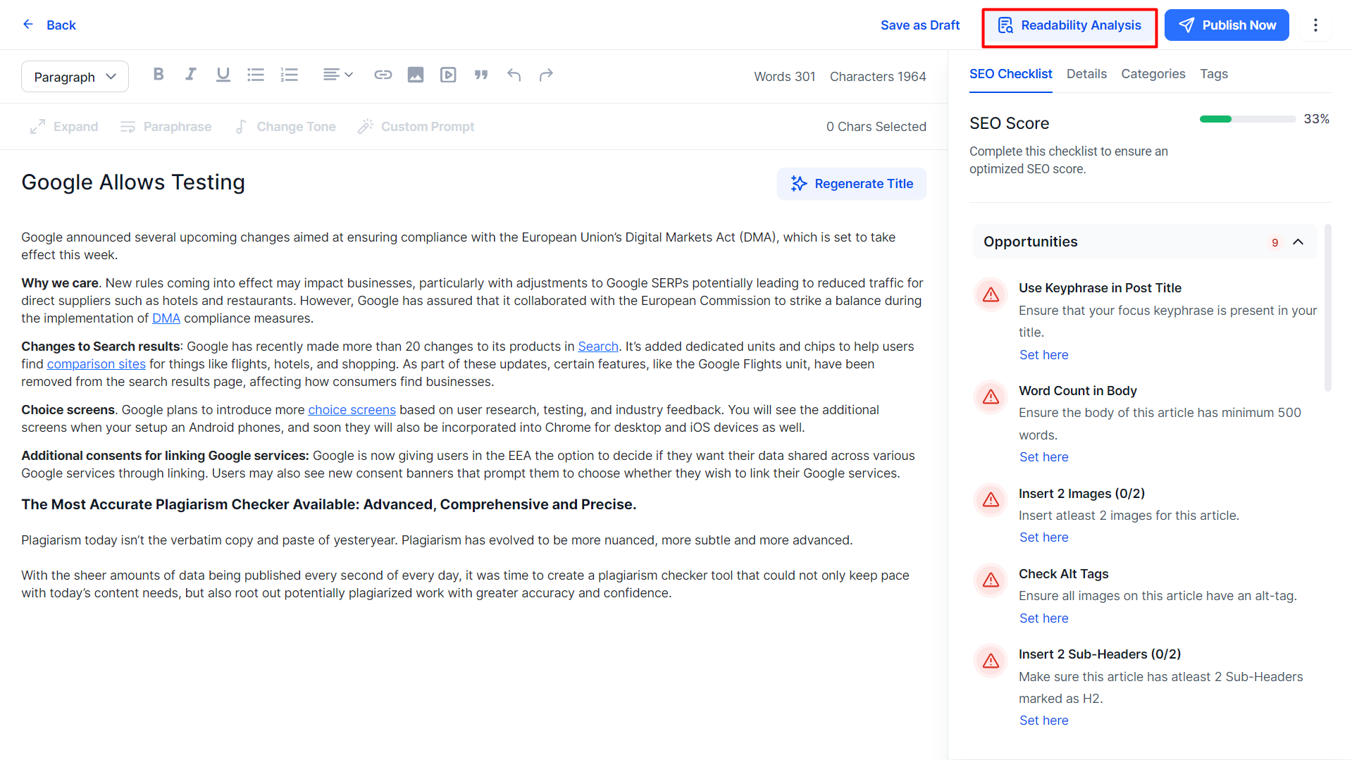Open the three-dot more options menu
The height and width of the screenshot is (760, 1352).
coord(1315,25)
